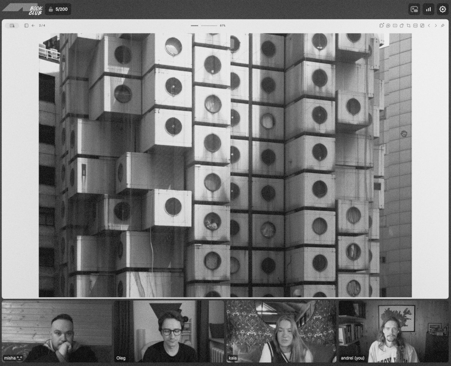451x366 pixels.
Task: Toggle the sidebar panel in the viewer
Action: 26,26
